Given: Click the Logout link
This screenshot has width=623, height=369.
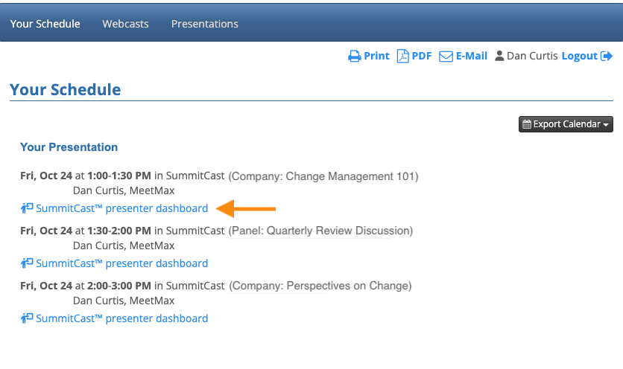Looking at the screenshot, I should (x=580, y=57).
